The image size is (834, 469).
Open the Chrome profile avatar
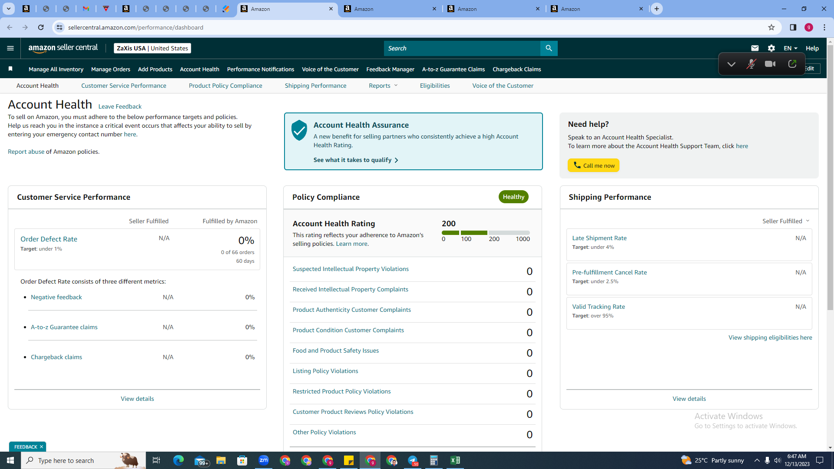809,27
